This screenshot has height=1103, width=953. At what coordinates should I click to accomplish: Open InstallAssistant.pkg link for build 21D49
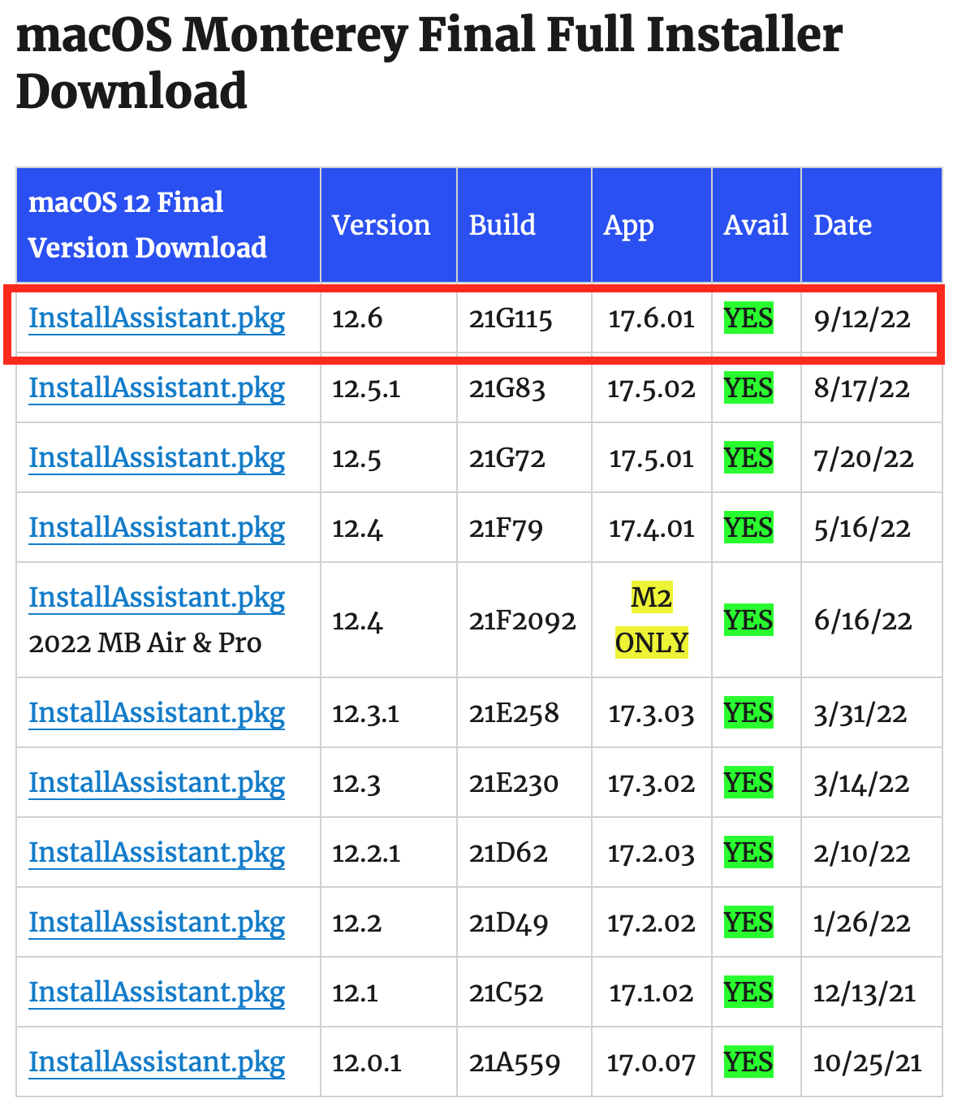pyautogui.click(x=157, y=923)
